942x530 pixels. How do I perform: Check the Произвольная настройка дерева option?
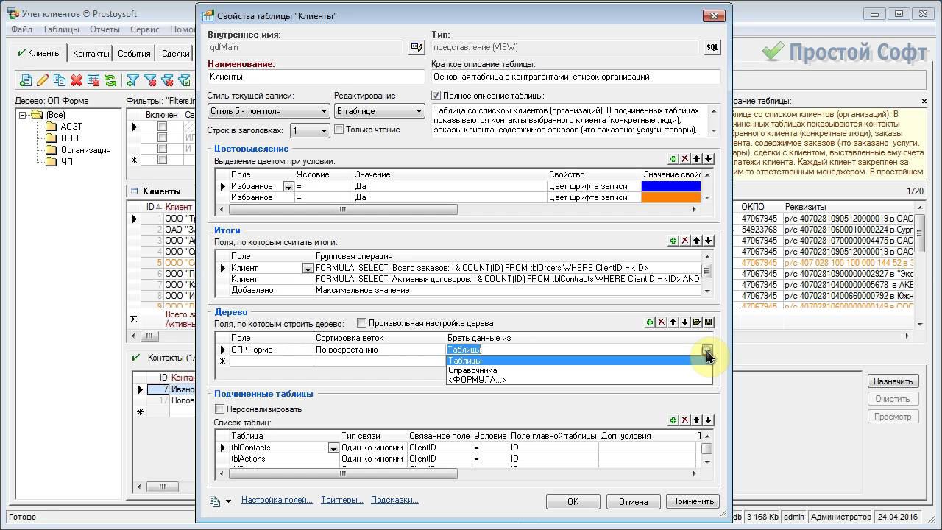(x=361, y=323)
